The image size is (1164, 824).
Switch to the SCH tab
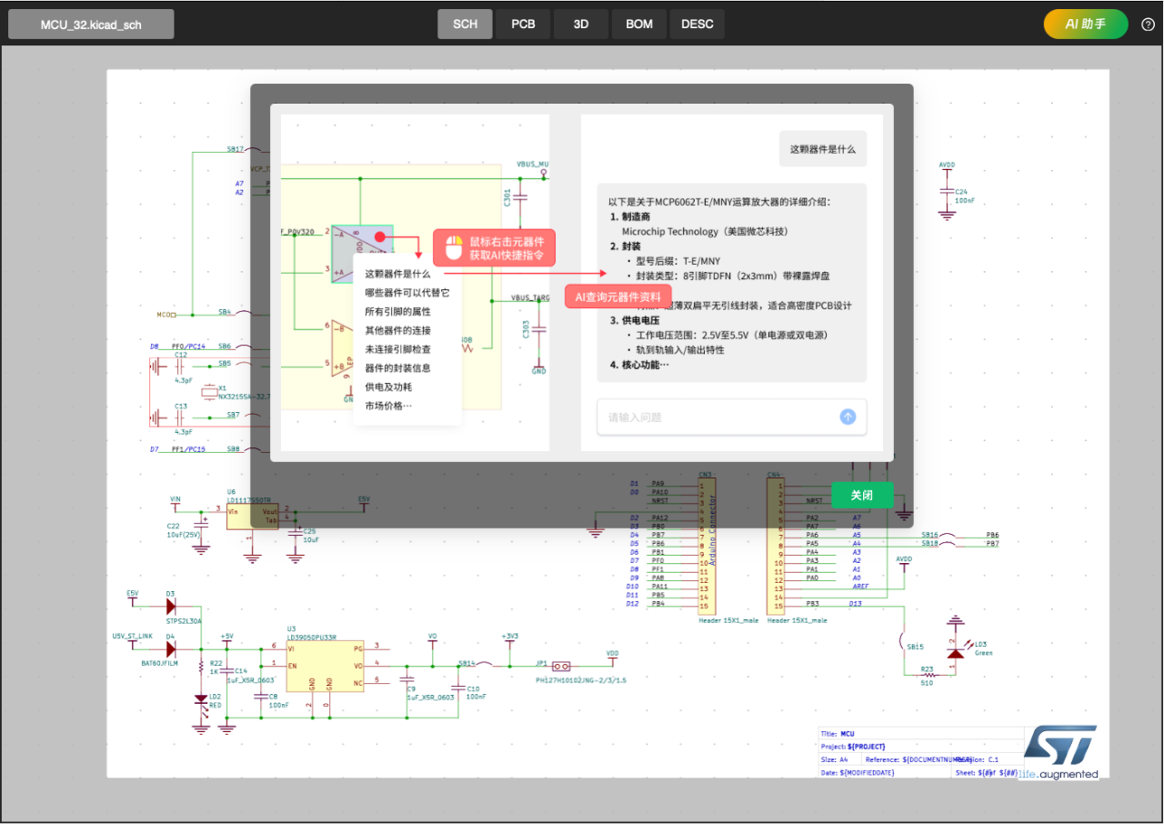pos(465,25)
